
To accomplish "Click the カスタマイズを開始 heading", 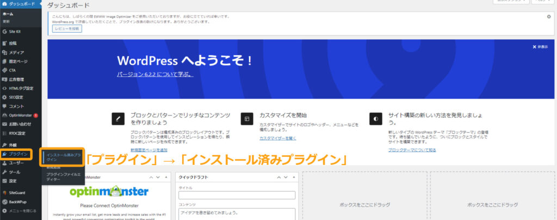I will (283, 115).
